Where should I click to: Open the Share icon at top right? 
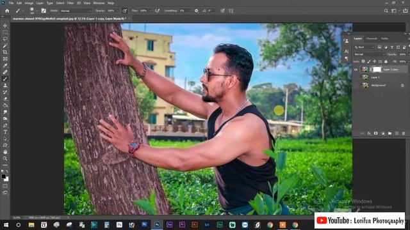(406, 11)
